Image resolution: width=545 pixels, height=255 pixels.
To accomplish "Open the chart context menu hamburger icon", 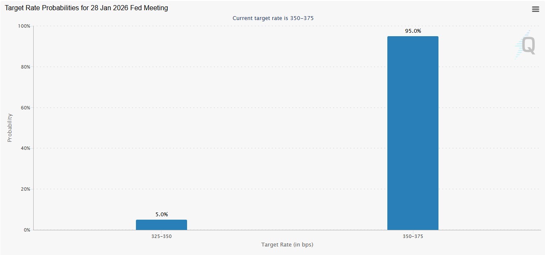I will coord(535,9).
